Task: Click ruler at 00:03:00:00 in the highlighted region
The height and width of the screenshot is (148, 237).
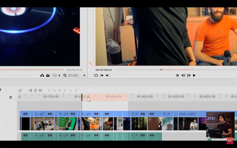Action: coord(113,97)
